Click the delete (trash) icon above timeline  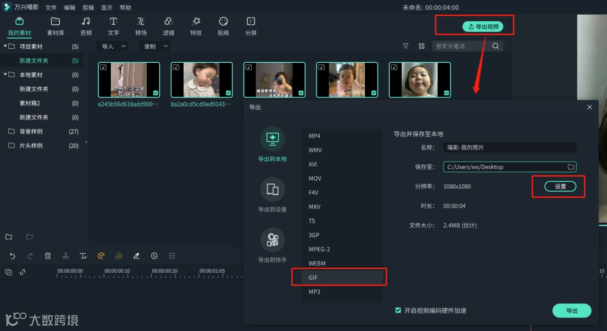(x=48, y=256)
